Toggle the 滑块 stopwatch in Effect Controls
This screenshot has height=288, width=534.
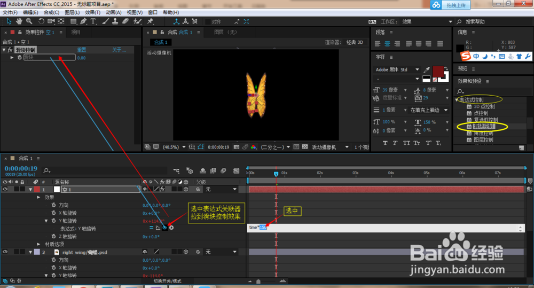(x=20, y=57)
